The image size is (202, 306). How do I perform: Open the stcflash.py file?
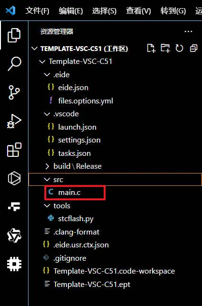coord(76,219)
